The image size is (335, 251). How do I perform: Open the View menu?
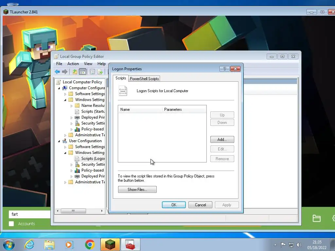pyautogui.click(x=88, y=64)
